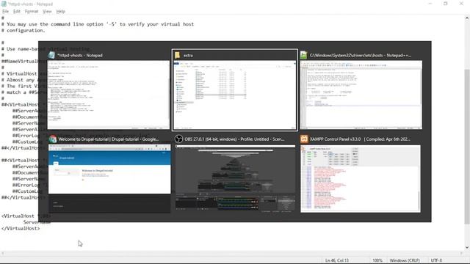The width and height of the screenshot is (470, 264).
Task: Click the Notepad icon beside httpd-vhosts title
Action: tap(51, 55)
